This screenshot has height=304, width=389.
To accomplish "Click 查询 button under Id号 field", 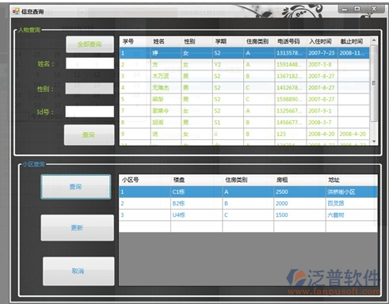I will [89, 135].
